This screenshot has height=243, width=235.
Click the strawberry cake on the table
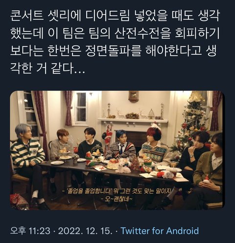(x=113, y=164)
